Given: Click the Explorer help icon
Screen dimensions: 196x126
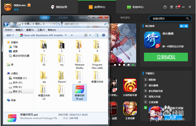Looking at the screenshot, I should coord(103,35).
